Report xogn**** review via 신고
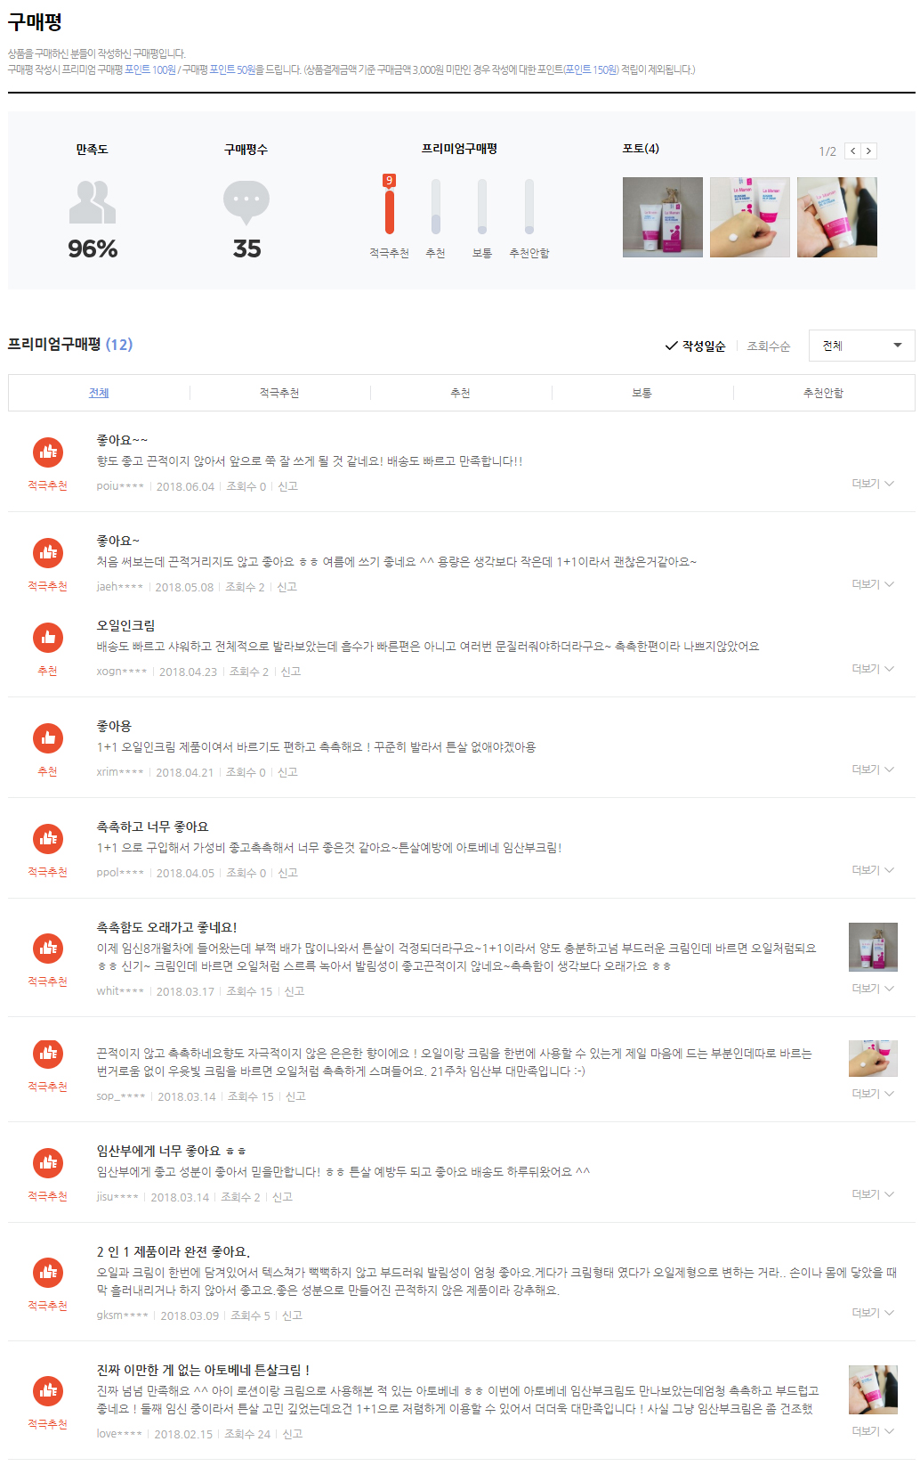This screenshot has height=1466, width=920. tap(291, 672)
